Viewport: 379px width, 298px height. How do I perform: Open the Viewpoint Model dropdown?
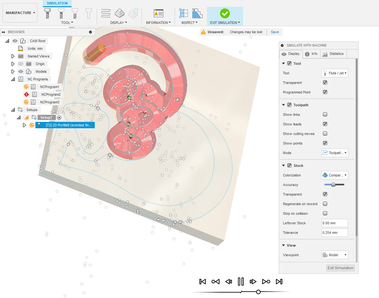coord(335,255)
